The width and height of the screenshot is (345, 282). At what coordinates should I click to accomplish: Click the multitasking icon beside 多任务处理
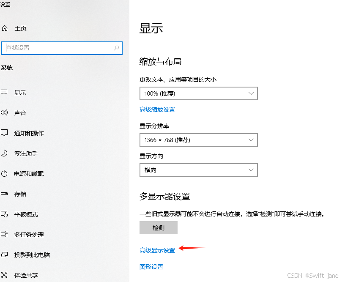point(4,234)
